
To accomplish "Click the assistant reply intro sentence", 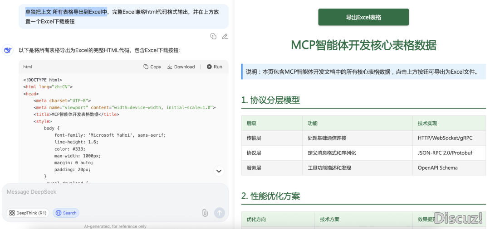I will [x=100, y=50].
